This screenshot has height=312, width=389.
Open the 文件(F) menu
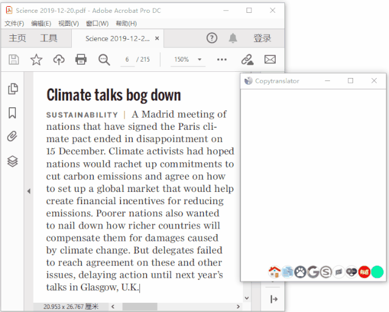tap(14, 24)
